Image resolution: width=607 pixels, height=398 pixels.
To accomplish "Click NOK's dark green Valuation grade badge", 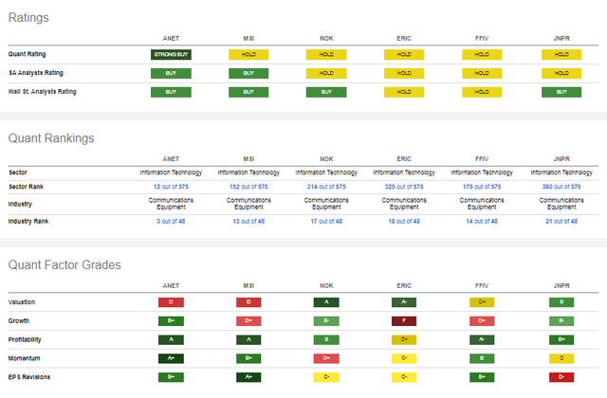I will pos(326,302).
